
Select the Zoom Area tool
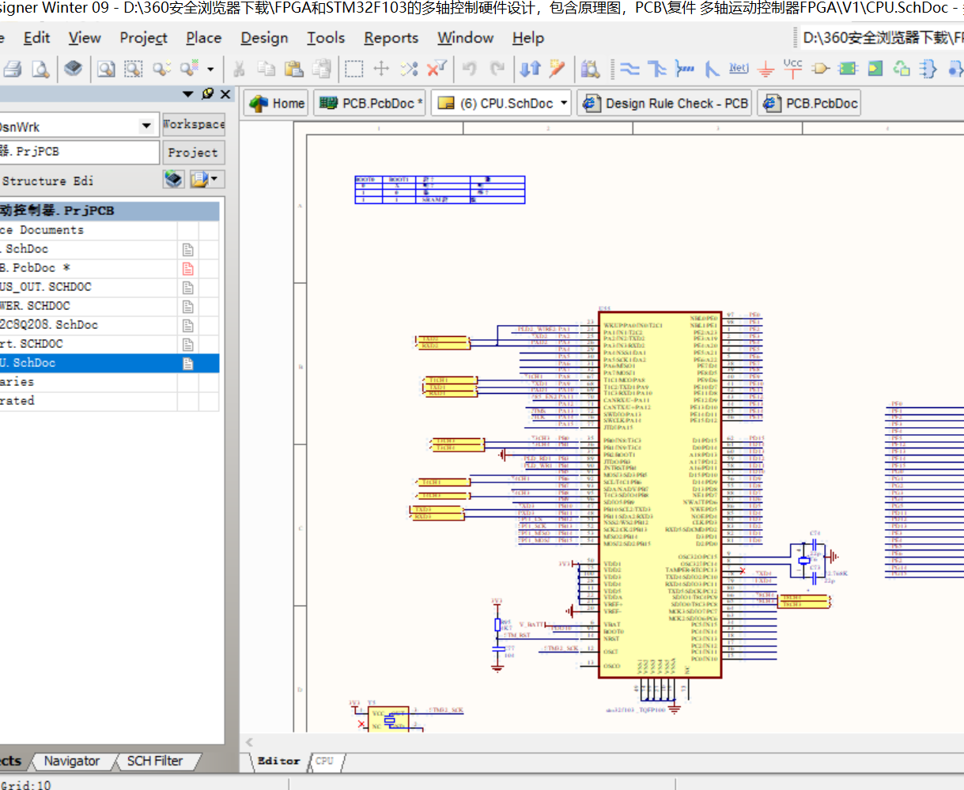pyautogui.click(x=133, y=70)
